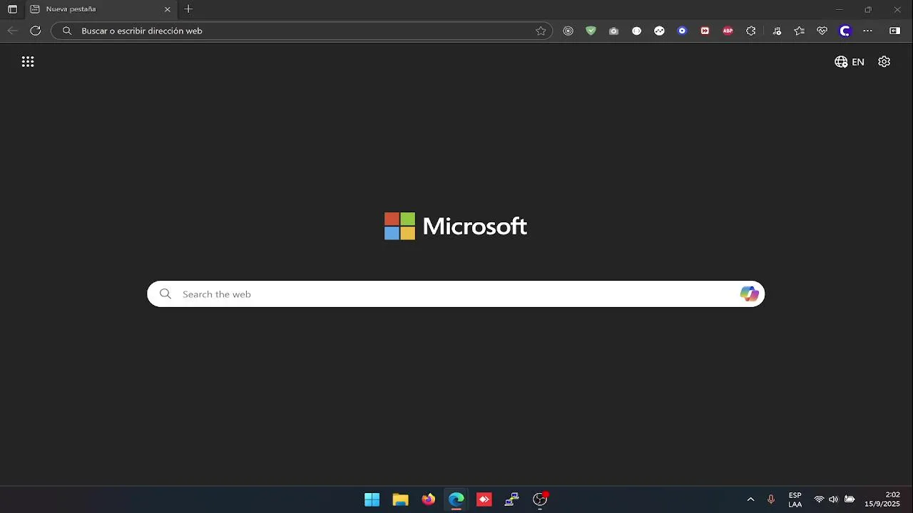Switch the ESP LAA input language
The width and height of the screenshot is (913, 513).
tap(795, 499)
